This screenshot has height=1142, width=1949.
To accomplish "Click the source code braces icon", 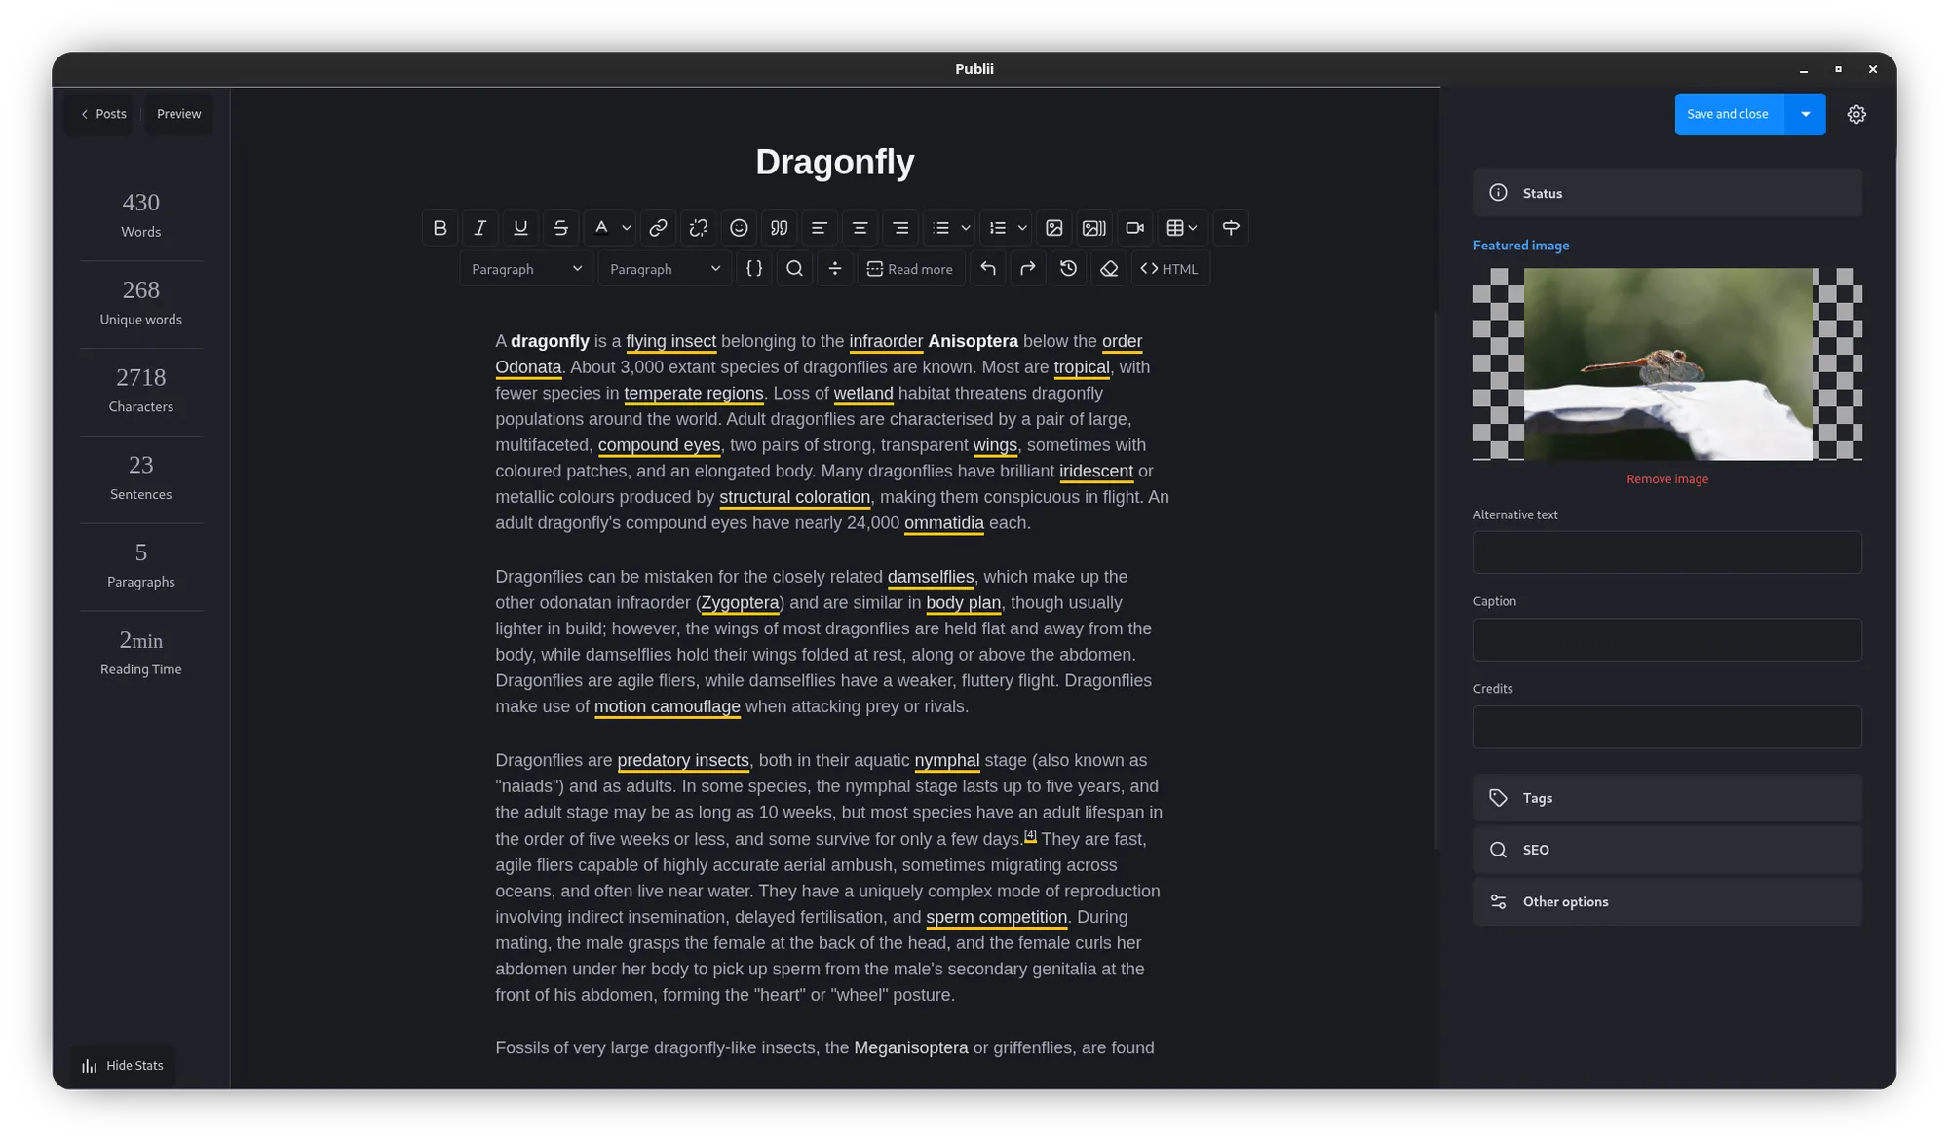I will pos(754,269).
